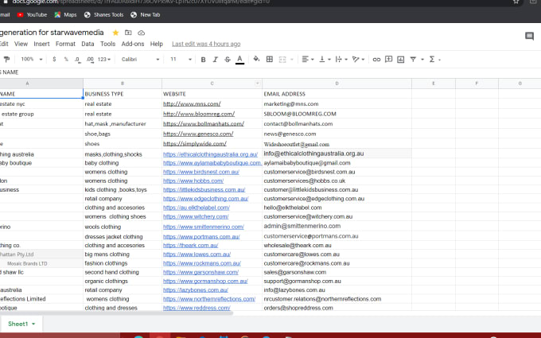
Task: Click the formula bar input
Action: (270, 72)
